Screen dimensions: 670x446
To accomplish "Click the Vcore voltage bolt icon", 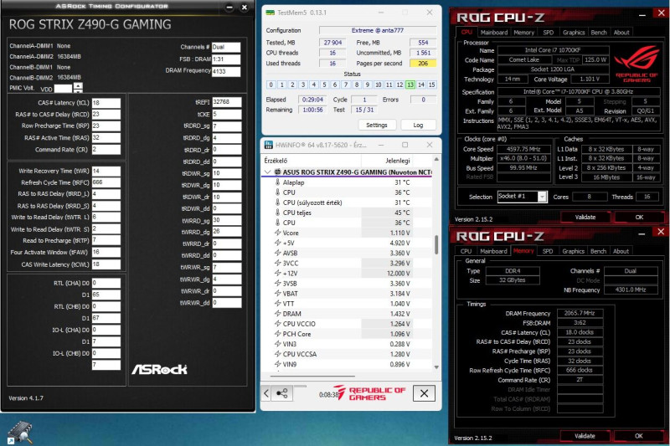I will pyautogui.click(x=277, y=233).
